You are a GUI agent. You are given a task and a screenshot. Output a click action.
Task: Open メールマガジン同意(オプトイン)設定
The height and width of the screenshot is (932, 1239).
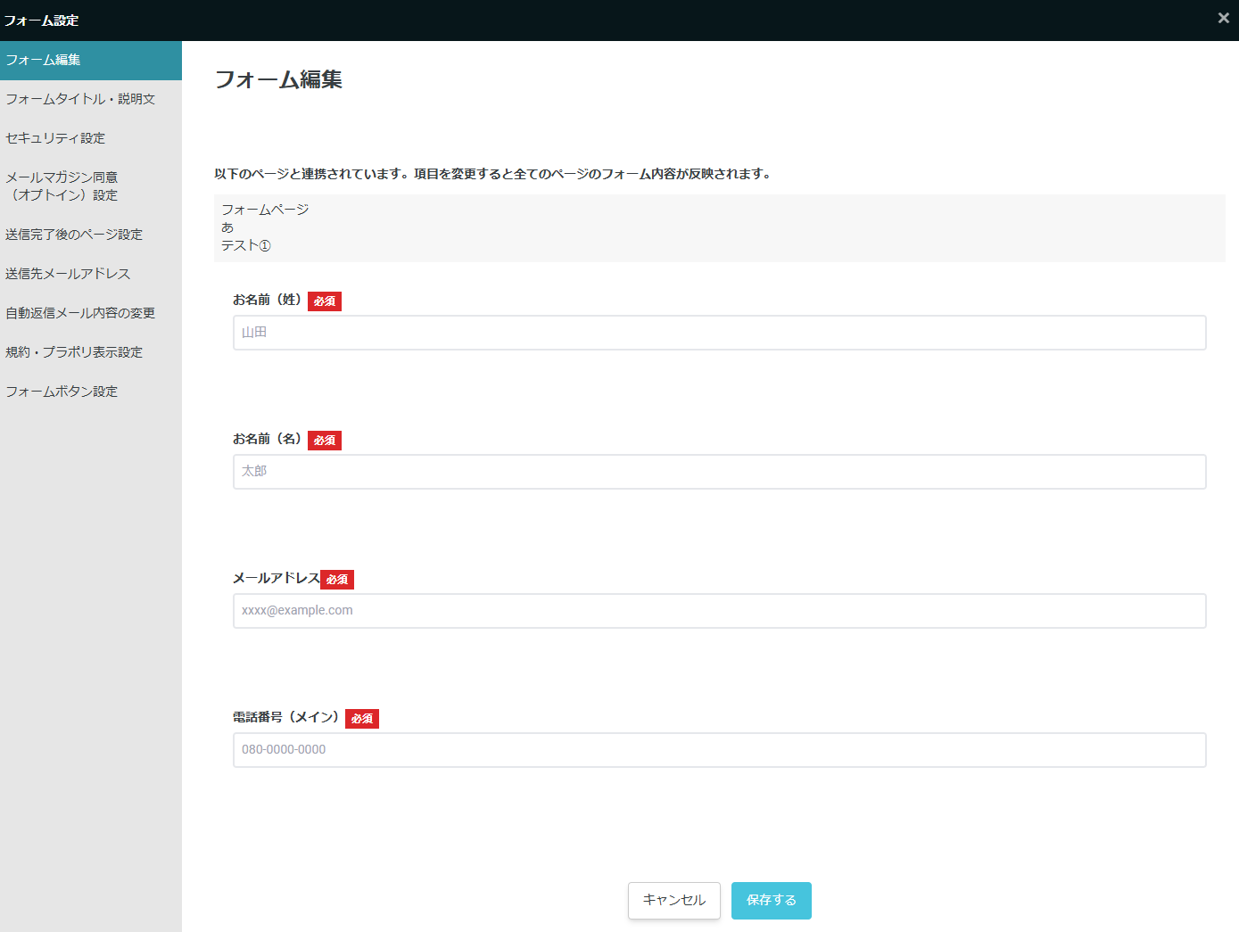point(62,186)
